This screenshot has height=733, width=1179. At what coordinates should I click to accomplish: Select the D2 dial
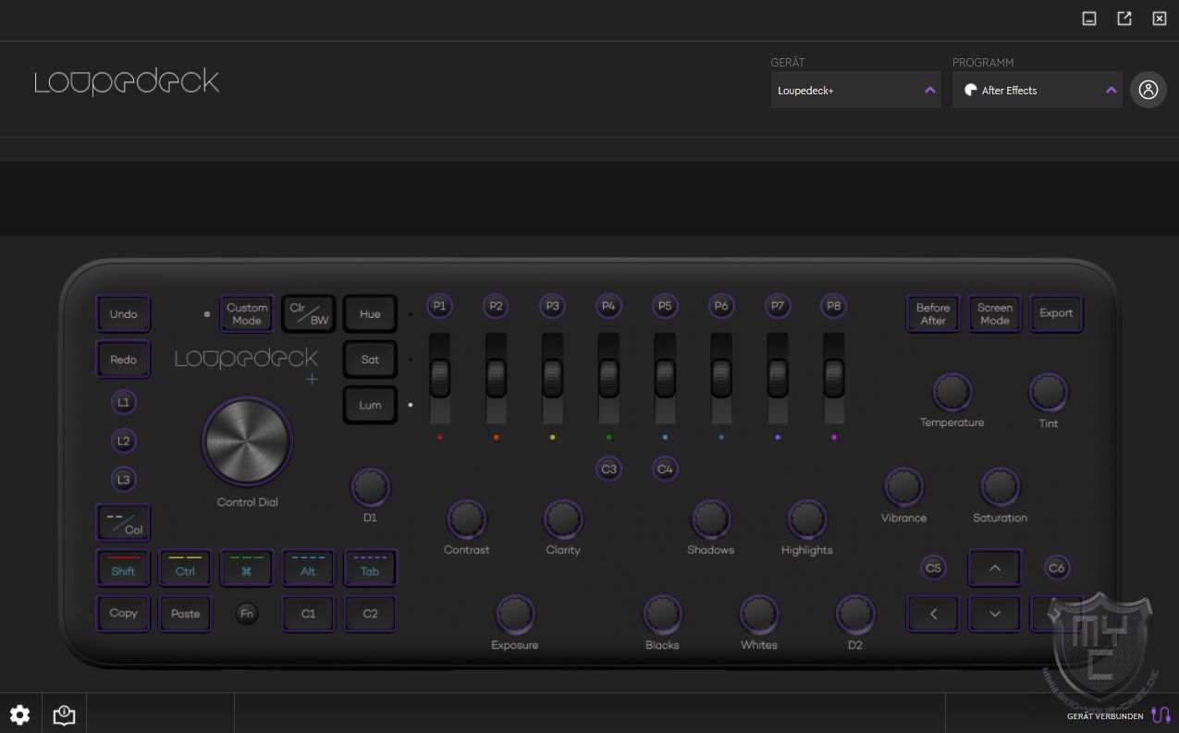(855, 614)
